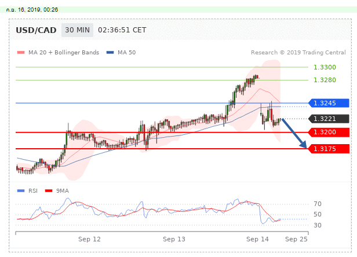
Task: Click the RSI blue legend swatch
Action: [21, 191]
